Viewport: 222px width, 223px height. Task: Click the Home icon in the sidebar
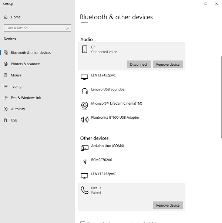tap(6, 17)
